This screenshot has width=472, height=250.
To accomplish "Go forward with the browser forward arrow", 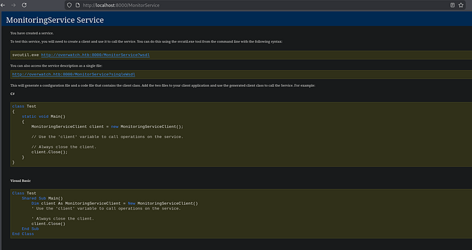I will [x=13, y=5].
